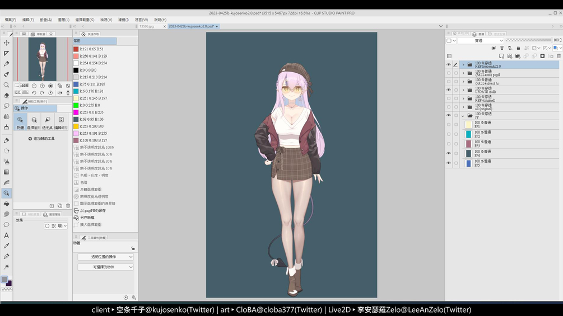The image size is (563, 316).
Task: Delete layer with trash icon
Action: (x=559, y=56)
